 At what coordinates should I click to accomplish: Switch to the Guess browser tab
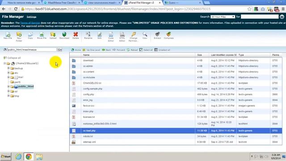coord(182,3)
